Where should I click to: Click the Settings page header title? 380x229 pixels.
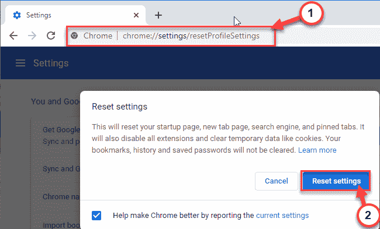point(51,64)
